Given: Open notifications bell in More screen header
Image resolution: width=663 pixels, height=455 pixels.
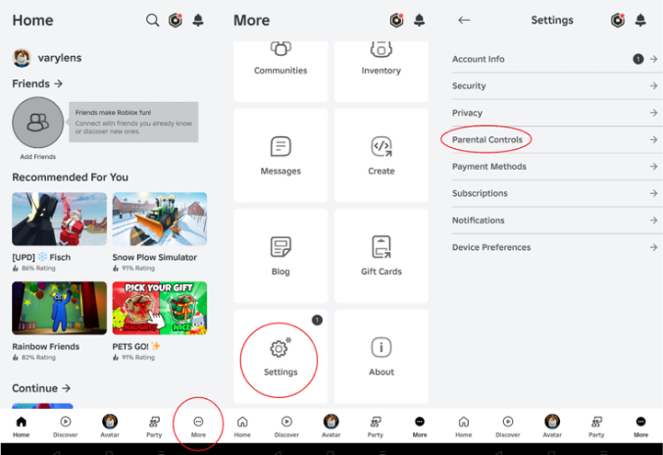Looking at the screenshot, I should [x=419, y=20].
